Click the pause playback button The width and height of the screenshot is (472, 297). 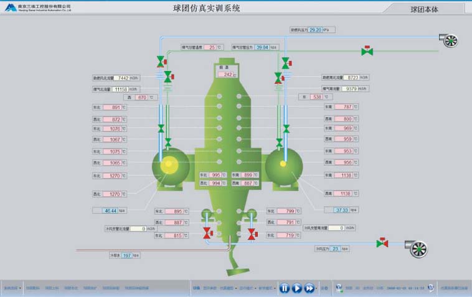tap(284, 288)
